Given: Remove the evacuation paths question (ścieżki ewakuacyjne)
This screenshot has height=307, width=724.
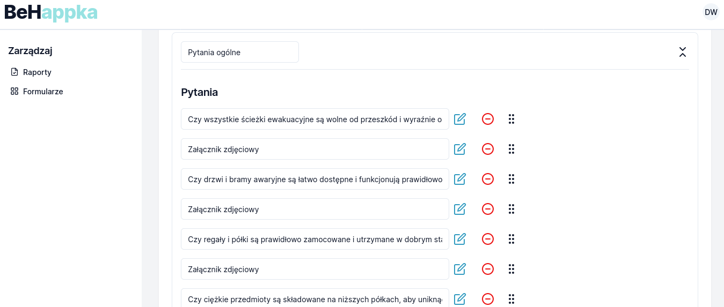Looking at the screenshot, I should [x=488, y=119].
